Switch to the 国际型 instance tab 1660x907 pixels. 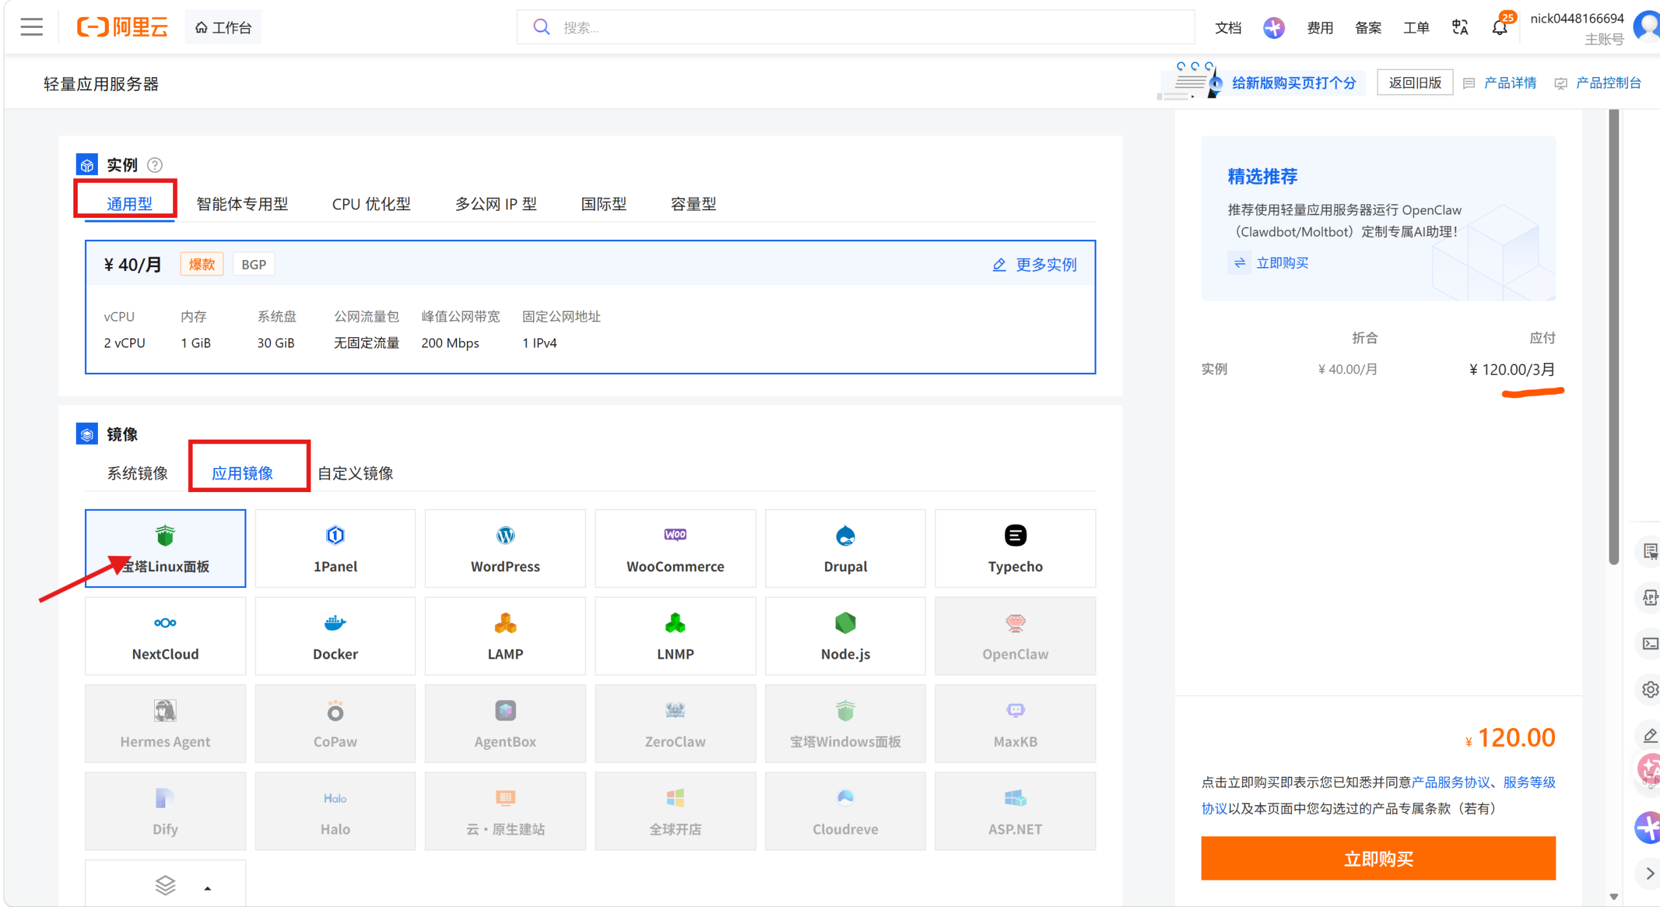(x=604, y=204)
